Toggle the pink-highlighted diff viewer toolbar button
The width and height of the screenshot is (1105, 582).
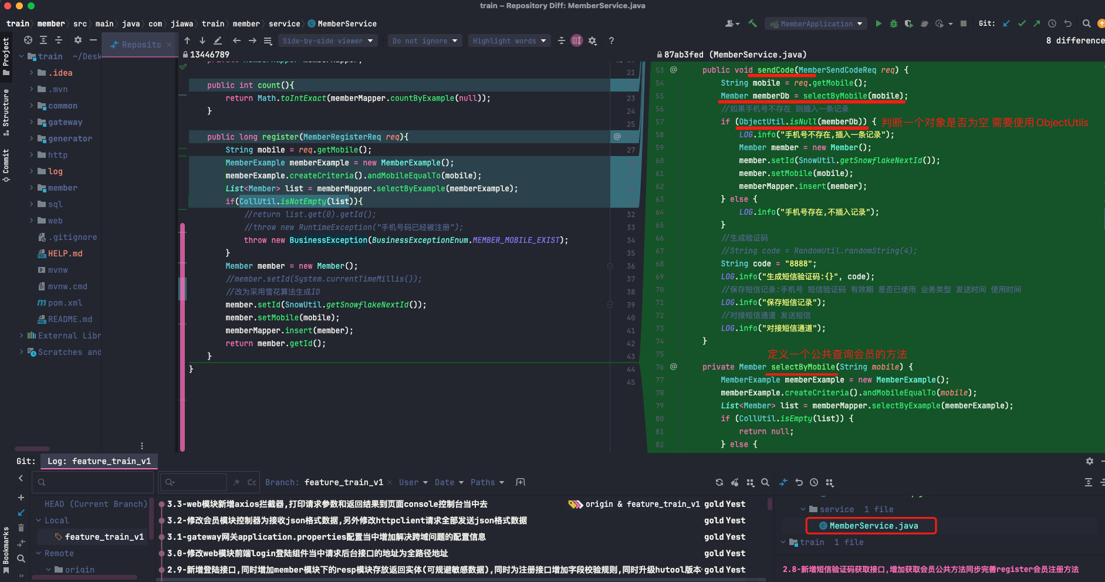click(x=577, y=40)
